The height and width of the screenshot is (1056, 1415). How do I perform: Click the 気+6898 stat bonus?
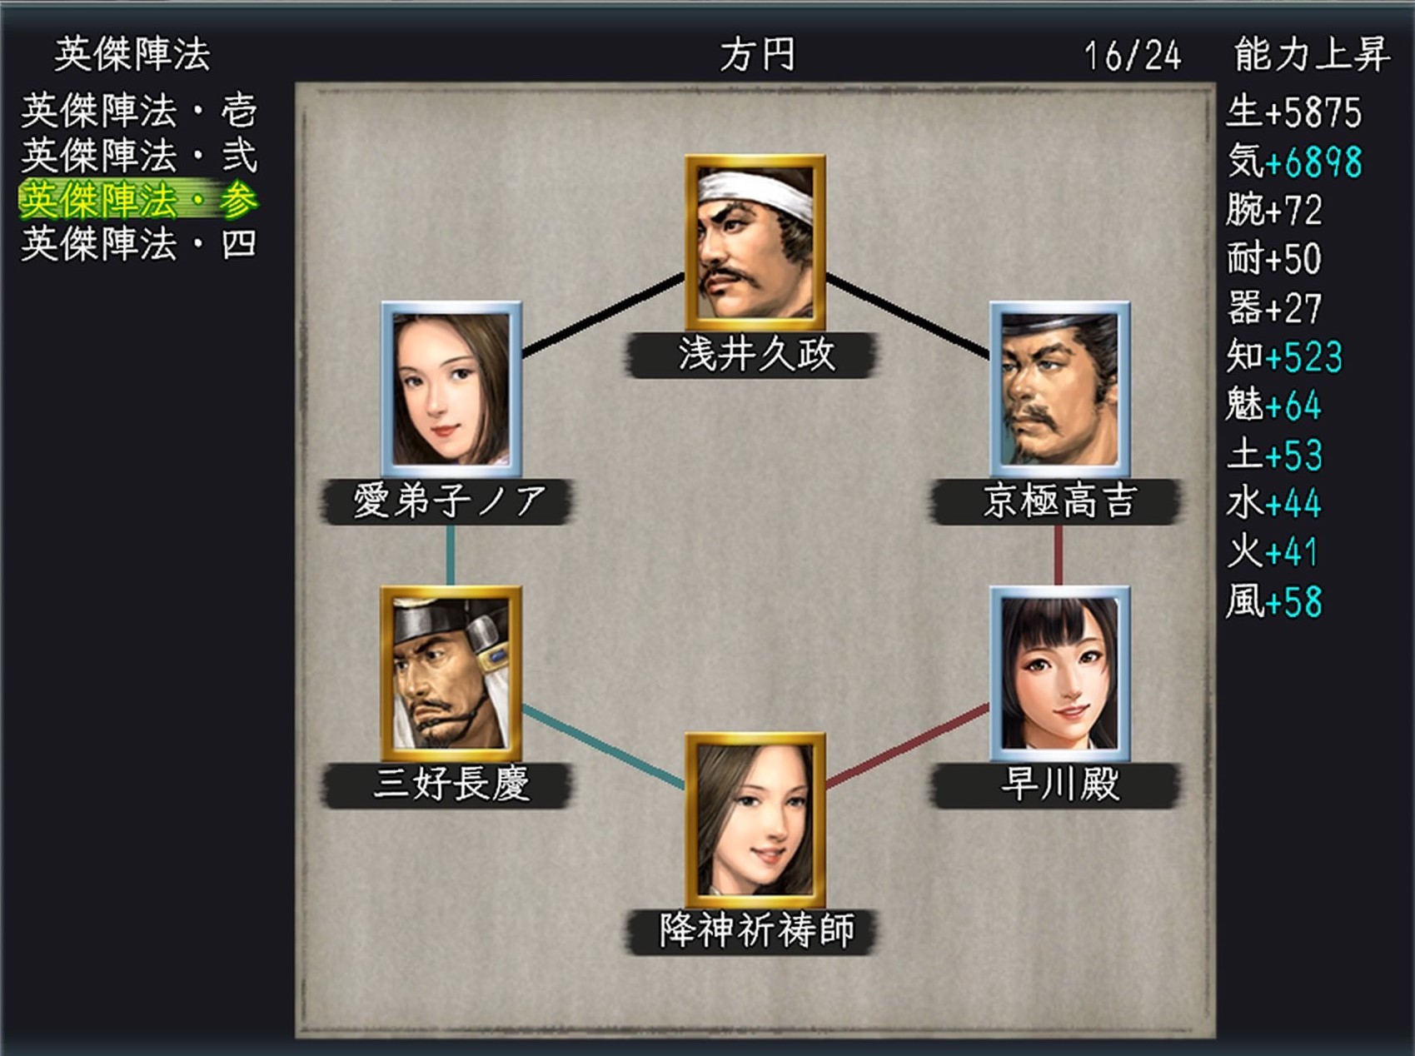[1294, 161]
